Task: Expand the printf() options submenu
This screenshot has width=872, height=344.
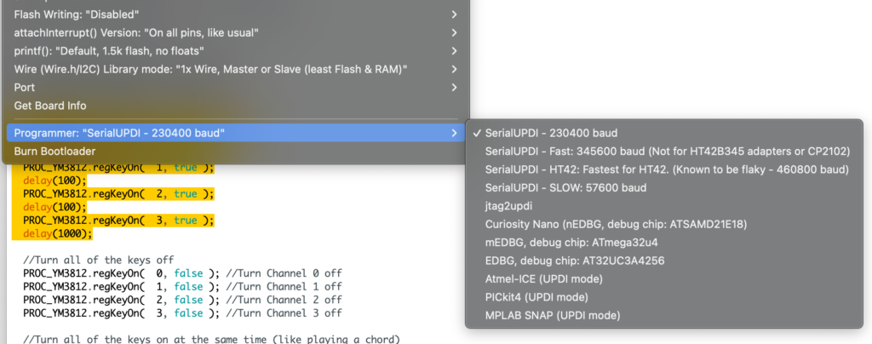Action: (x=236, y=51)
